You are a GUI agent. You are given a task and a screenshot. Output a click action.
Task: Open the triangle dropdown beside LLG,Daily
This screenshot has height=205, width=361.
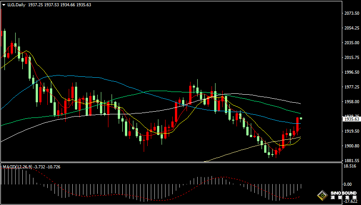[x=3, y=4]
